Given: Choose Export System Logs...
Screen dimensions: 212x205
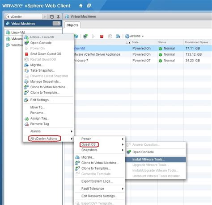Looking at the screenshot, I should [x=97, y=181].
